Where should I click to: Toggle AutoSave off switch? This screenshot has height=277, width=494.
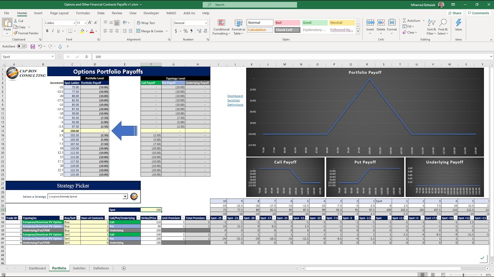22,46
